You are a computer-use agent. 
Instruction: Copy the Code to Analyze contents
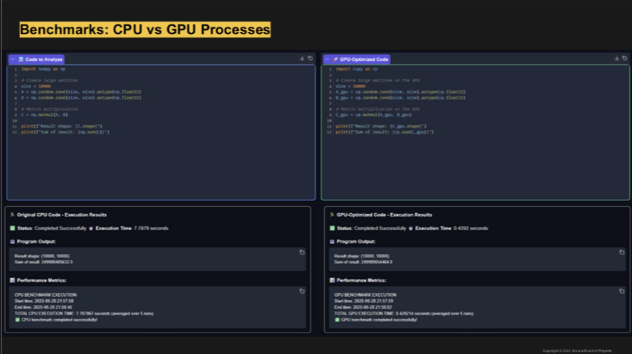(310, 59)
